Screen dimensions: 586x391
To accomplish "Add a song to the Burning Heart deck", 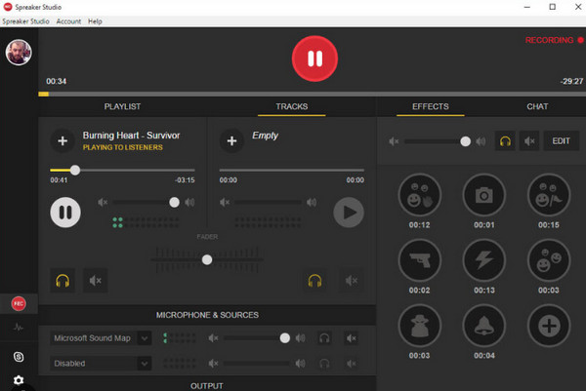I will (63, 141).
